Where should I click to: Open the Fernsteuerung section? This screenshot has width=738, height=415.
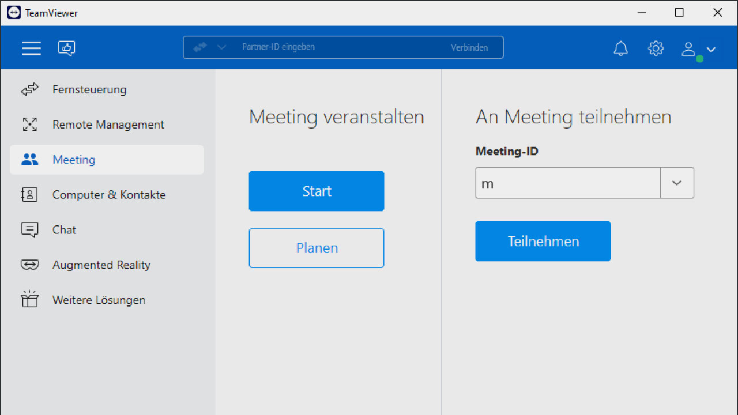(107, 89)
